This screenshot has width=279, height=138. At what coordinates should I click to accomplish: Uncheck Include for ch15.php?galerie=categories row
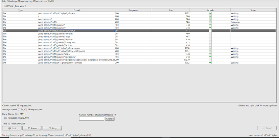pyautogui.click(x=210, y=51)
